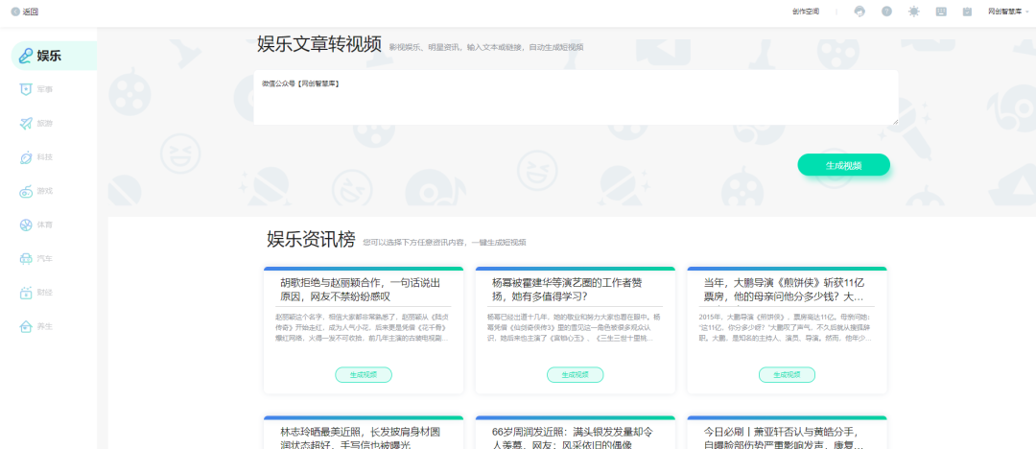Open the 科技 planet category

click(x=38, y=157)
